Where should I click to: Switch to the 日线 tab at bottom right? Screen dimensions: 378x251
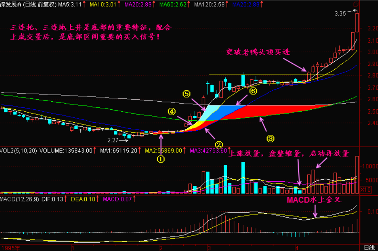click(x=369, y=248)
